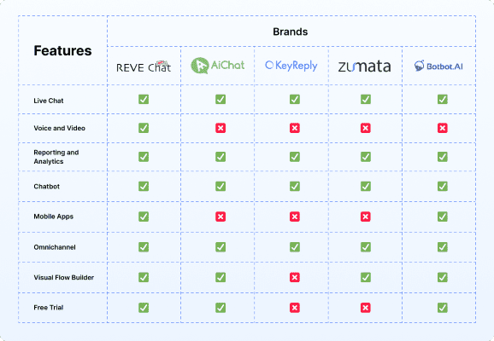The width and height of the screenshot is (494, 341).
Task: Click KeyReply's green checkmark for Chatbot
Action: pyautogui.click(x=295, y=187)
